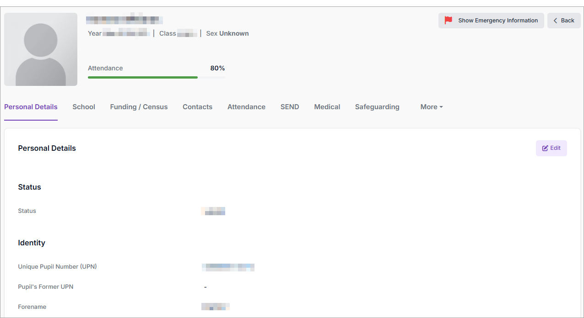The image size is (584, 318).
Task: Click the Pupil's Former UPN dash value
Action: click(x=205, y=287)
